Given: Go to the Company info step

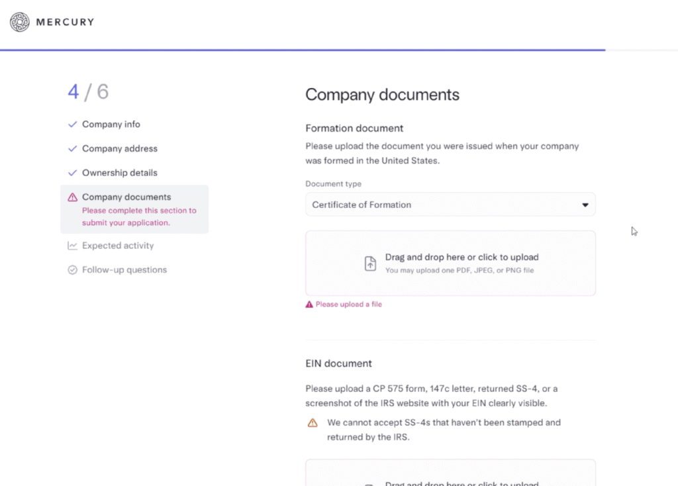Looking at the screenshot, I should (111, 124).
